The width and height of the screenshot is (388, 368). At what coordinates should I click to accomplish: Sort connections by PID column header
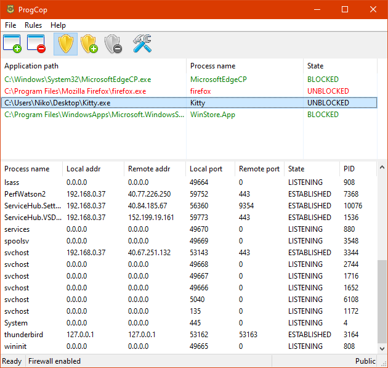tap(349, 169)
